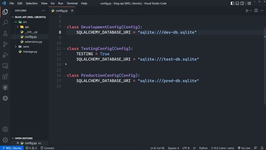Change file encoding via UTF-8
The width and height of the screenshot is (266, 150).
[x=186, y=148]
